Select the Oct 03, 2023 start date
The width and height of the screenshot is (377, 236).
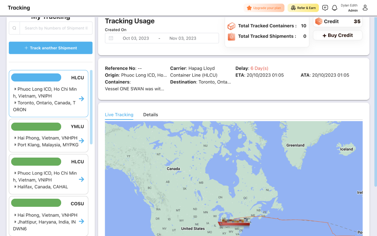point(136,38)
